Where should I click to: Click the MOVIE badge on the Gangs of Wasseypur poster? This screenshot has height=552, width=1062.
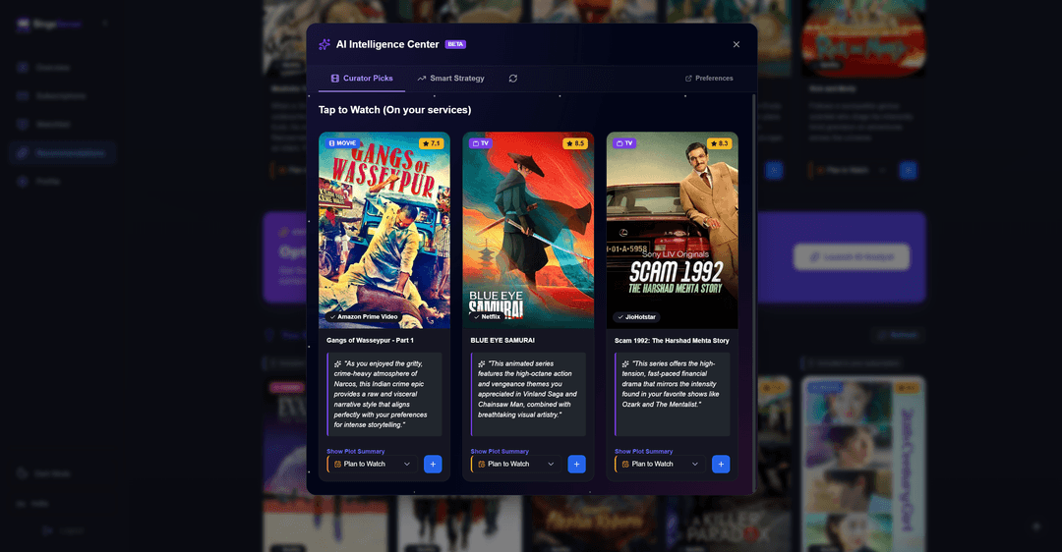[342, 143]
